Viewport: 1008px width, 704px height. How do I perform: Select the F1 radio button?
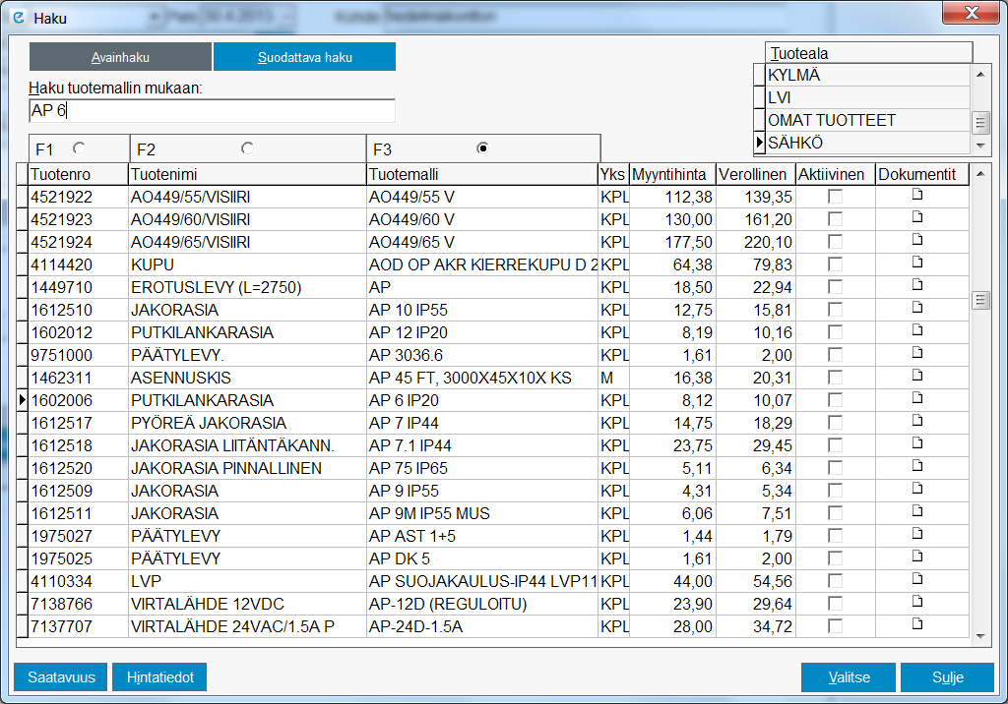(79, 148)
